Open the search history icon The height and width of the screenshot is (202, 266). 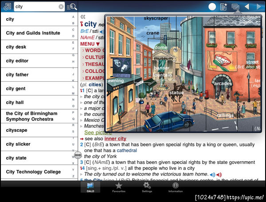(x=7, y=7)
